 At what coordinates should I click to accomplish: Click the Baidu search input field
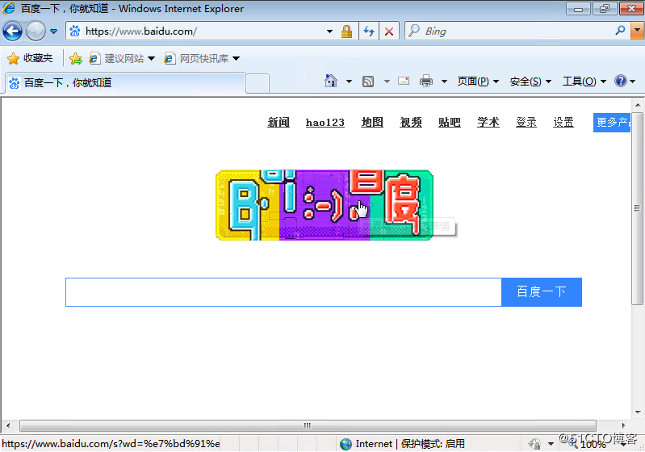[x=283, y=292]
